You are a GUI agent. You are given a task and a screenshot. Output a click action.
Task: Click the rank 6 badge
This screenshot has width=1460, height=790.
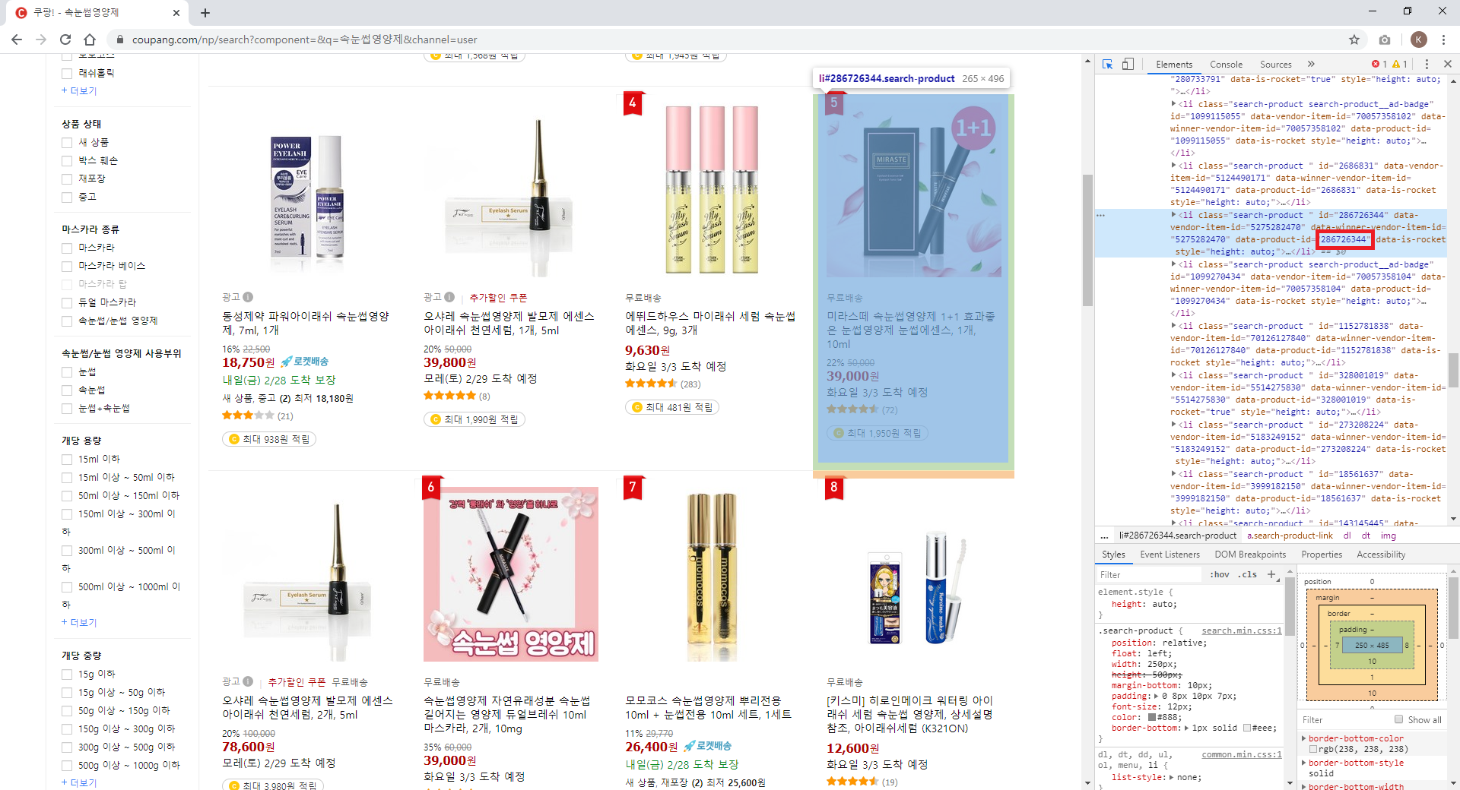431,487
